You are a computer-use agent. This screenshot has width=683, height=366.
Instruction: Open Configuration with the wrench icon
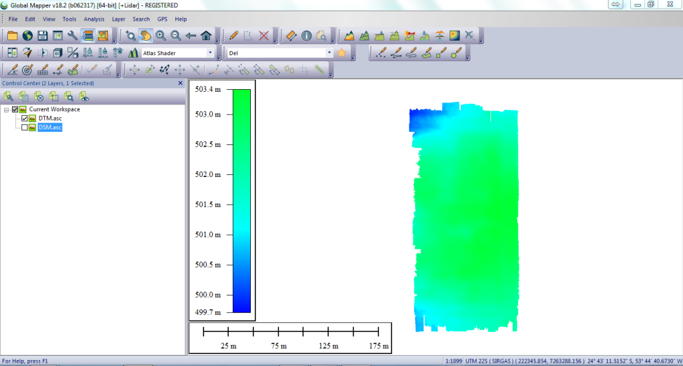point(72,35)
